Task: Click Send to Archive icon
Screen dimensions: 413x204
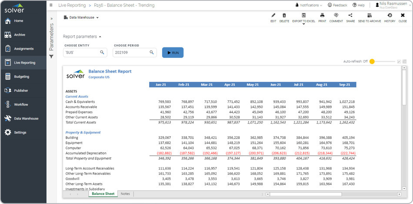Action: pos(369,16)
